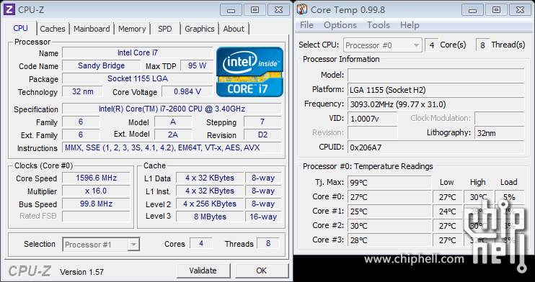Click the Core #0 temperature 27°C reading
The image size is (535, 282).
(x=389, y=197)
